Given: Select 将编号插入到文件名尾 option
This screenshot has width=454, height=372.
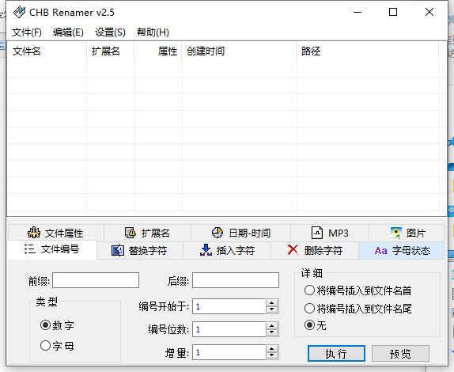Looking at the screenshot, I should [x=309, y=308].
